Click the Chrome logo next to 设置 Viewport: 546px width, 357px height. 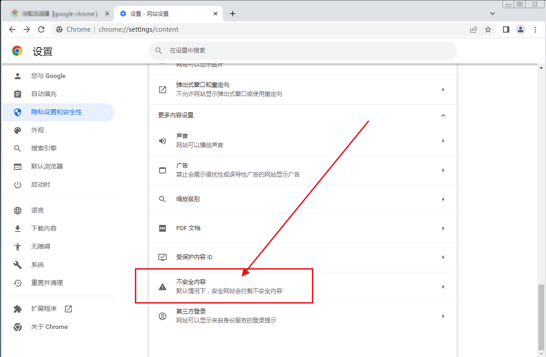[17, 51]
